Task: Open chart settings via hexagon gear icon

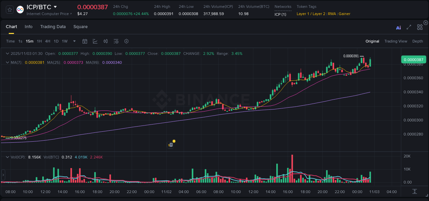Action: click(x=126, y=41)
